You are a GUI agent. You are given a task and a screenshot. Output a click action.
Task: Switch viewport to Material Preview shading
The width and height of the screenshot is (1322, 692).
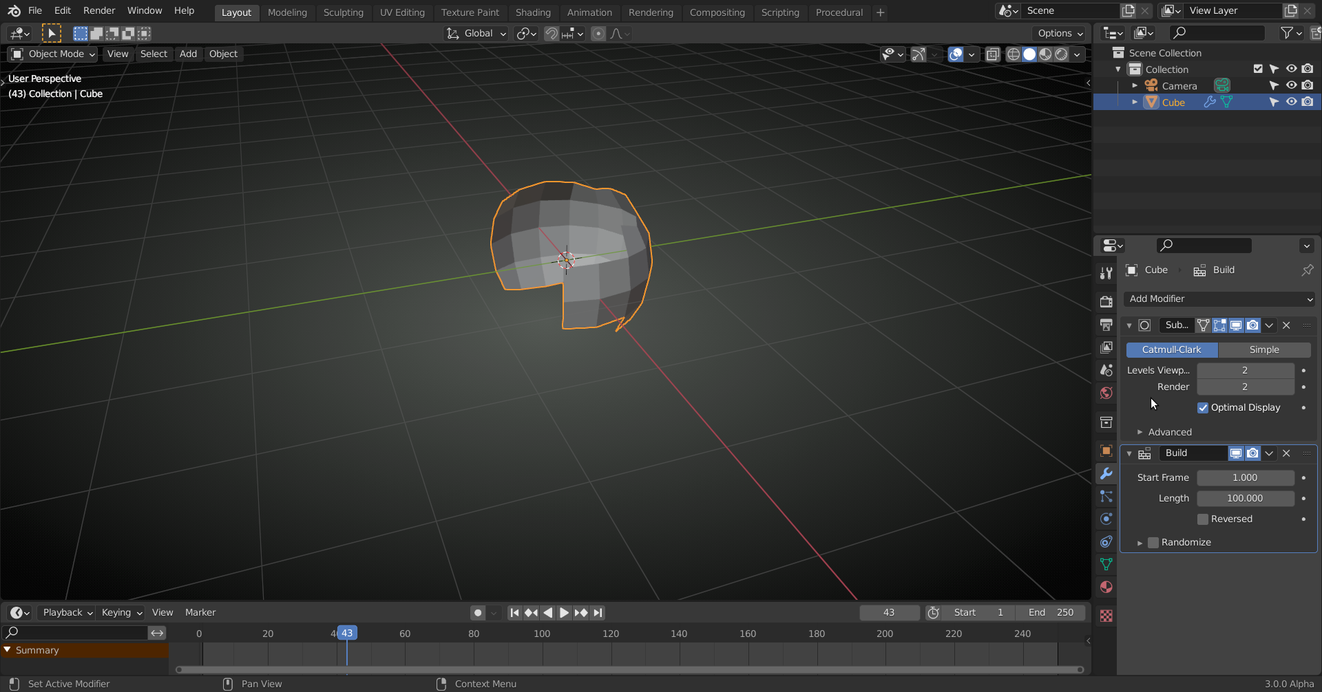pos(1045,54)
